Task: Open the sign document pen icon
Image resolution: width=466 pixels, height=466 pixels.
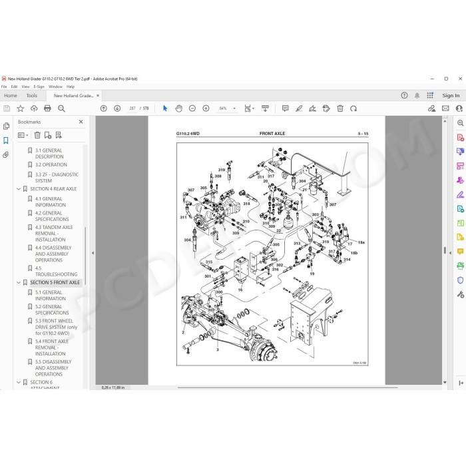Action: coord(313,109)
